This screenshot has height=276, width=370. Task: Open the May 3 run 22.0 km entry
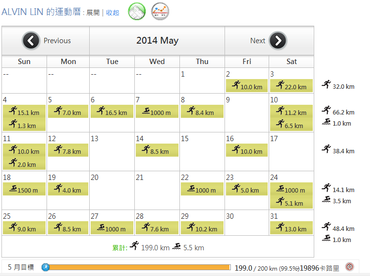point(291,86)
